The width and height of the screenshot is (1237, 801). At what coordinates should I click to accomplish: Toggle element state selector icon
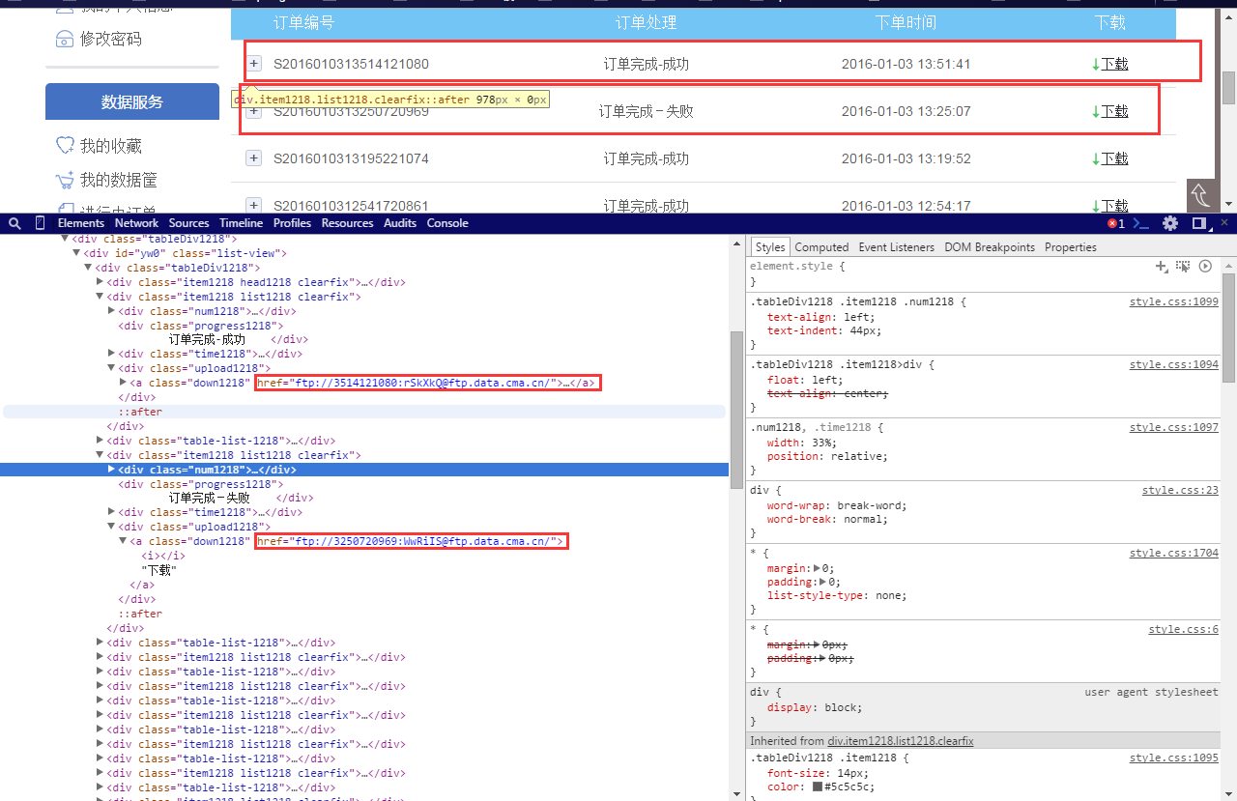pyautogui.click(x=1183, y=266)
